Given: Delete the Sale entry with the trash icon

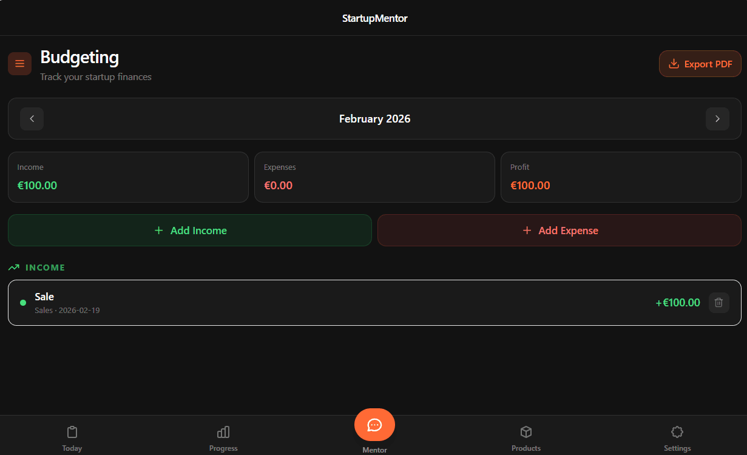Looking at the screenshot, I should tap(718, 302).
